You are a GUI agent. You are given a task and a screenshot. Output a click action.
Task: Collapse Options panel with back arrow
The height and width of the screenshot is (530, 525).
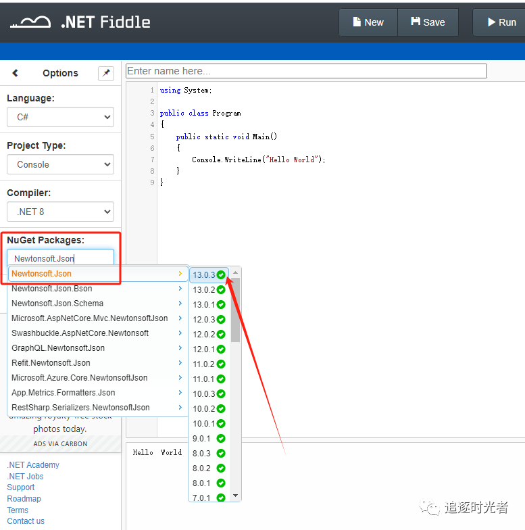pyautogui.click(x=15, y=73)
